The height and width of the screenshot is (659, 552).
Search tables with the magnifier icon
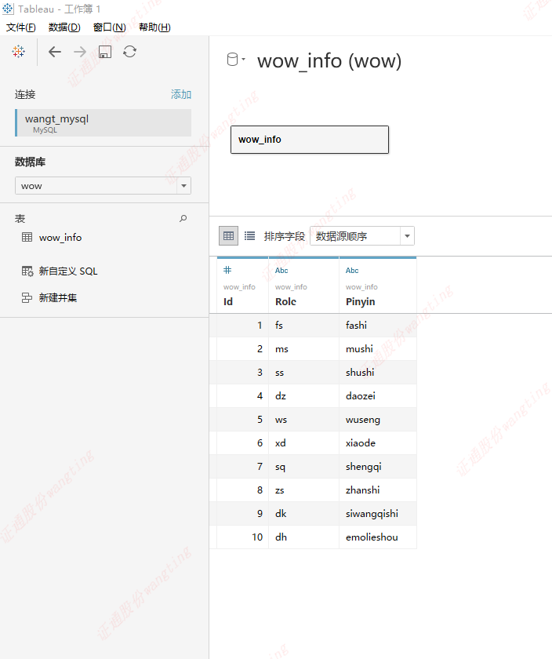[183, 218]
